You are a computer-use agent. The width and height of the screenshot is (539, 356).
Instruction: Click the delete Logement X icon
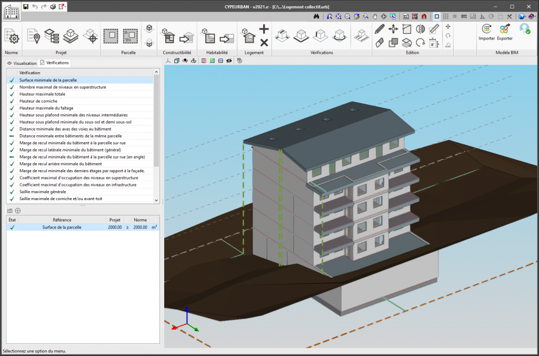[x=264, y=43]
